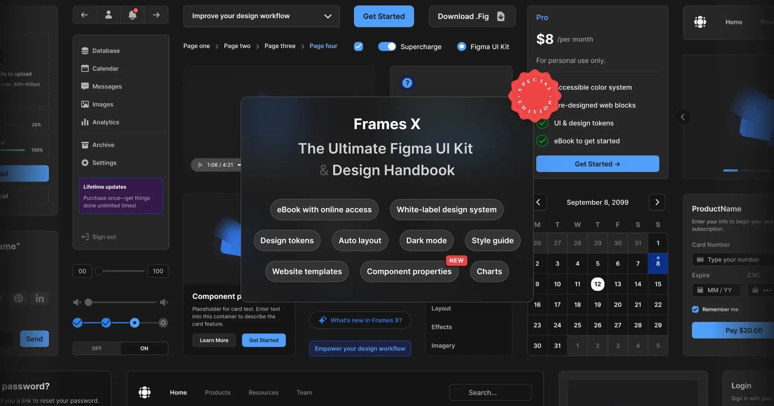Click the Search... field in bottom navigation
The image size is (774, 406).
point(490,392)
